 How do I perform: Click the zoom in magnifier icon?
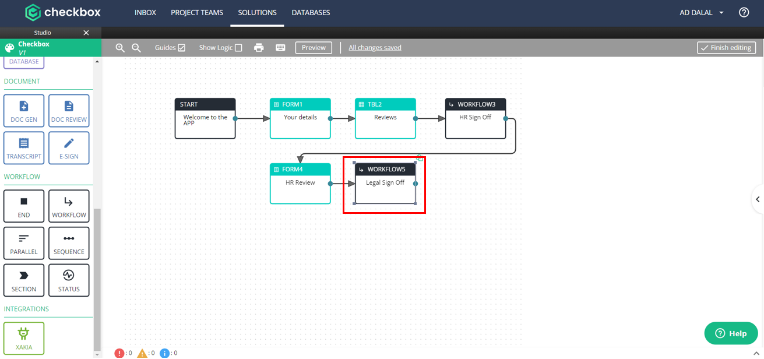[120, 48]
